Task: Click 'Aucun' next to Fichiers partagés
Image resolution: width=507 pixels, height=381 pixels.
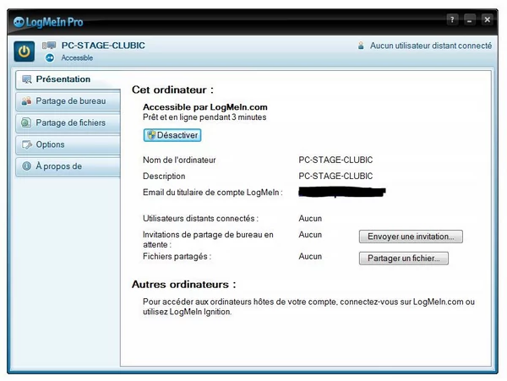Action: point(310,257)
